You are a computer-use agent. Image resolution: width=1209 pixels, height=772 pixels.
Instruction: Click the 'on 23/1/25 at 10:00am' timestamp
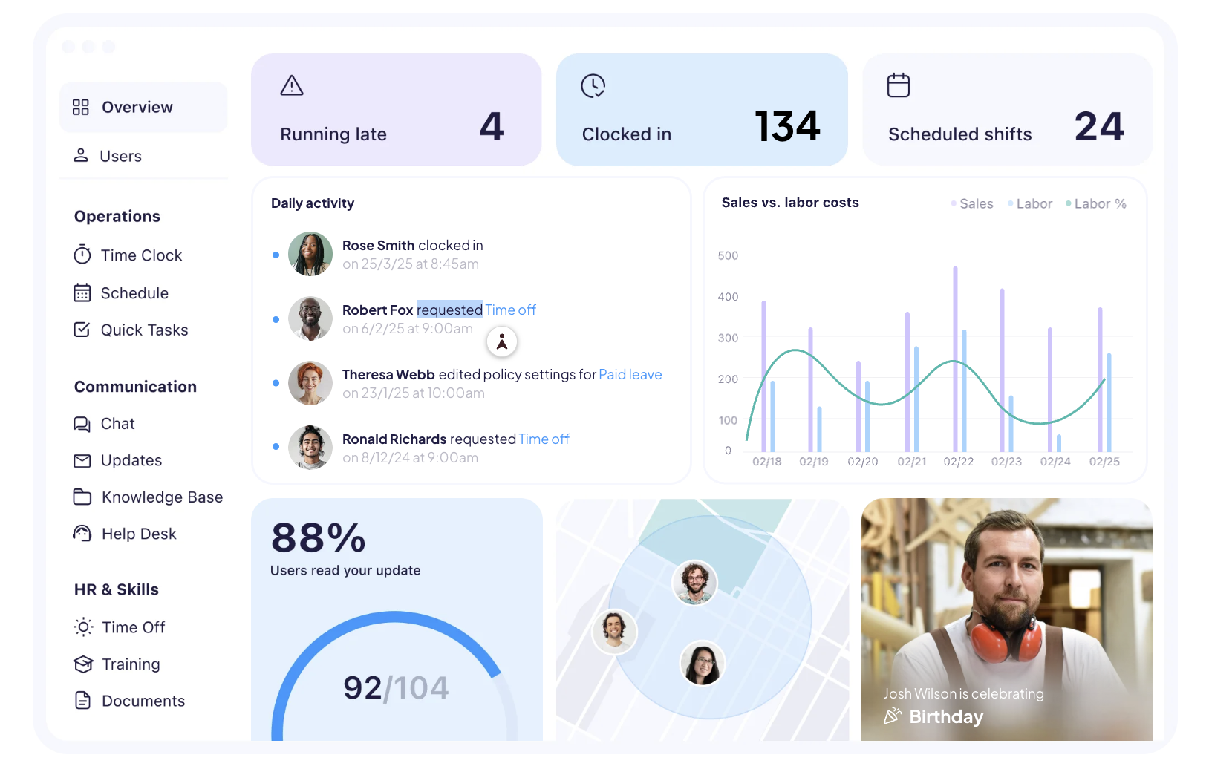[414, 393]
